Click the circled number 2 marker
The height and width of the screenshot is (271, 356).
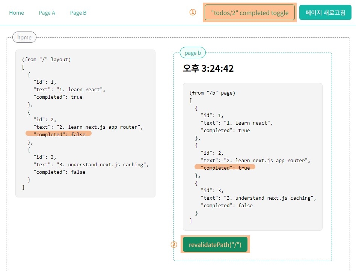[x=174, y=244]
